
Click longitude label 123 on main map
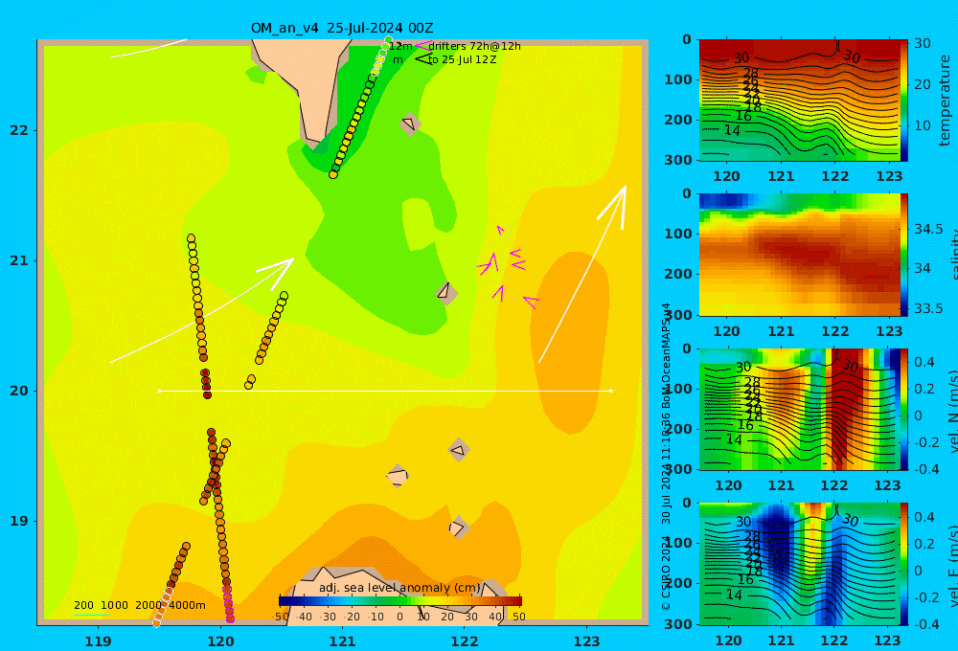586,641
